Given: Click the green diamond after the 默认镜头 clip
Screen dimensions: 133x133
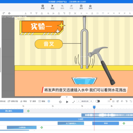Looking at the screenshot, I should coord(28,111).
